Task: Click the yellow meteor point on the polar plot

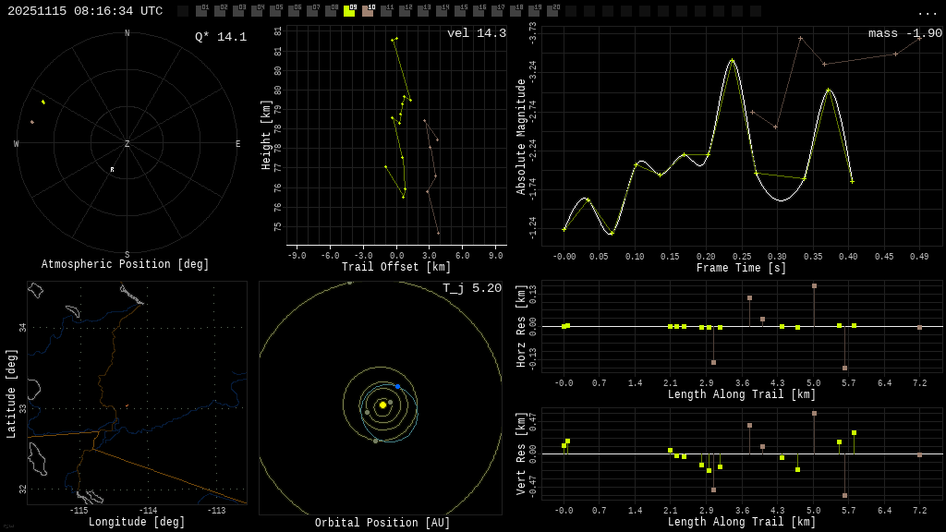Action: pos(43,102)
